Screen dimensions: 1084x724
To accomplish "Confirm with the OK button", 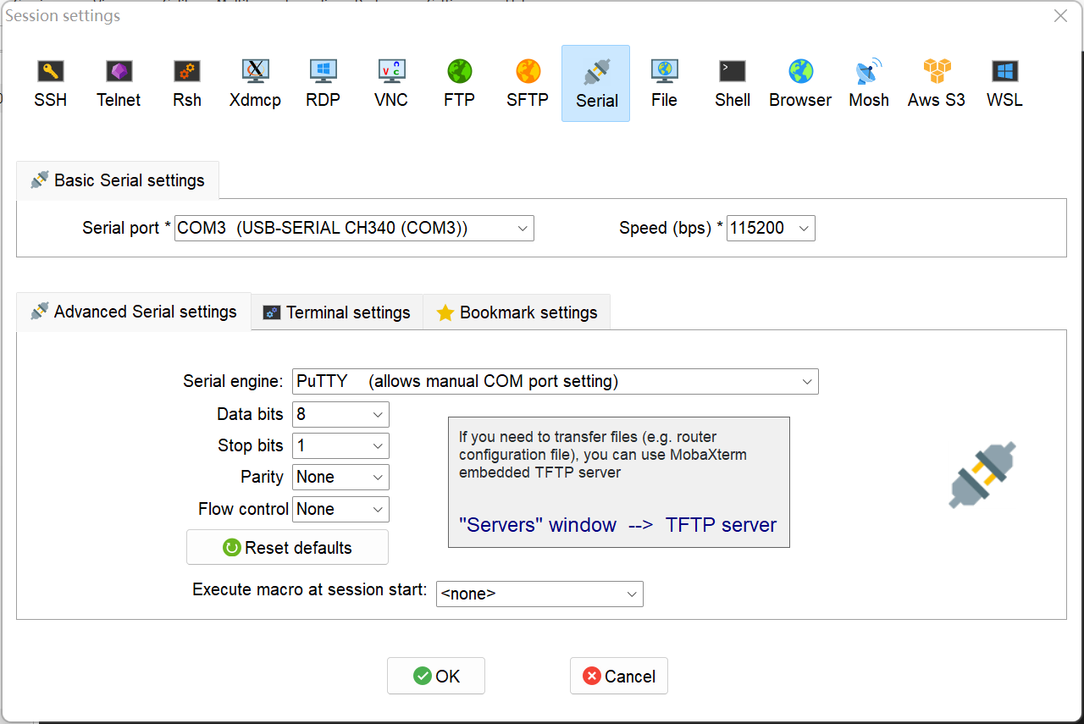I will (x=436, y=676).
